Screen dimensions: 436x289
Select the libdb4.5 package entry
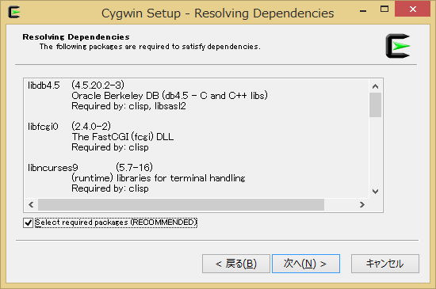[x=44, y=86]
